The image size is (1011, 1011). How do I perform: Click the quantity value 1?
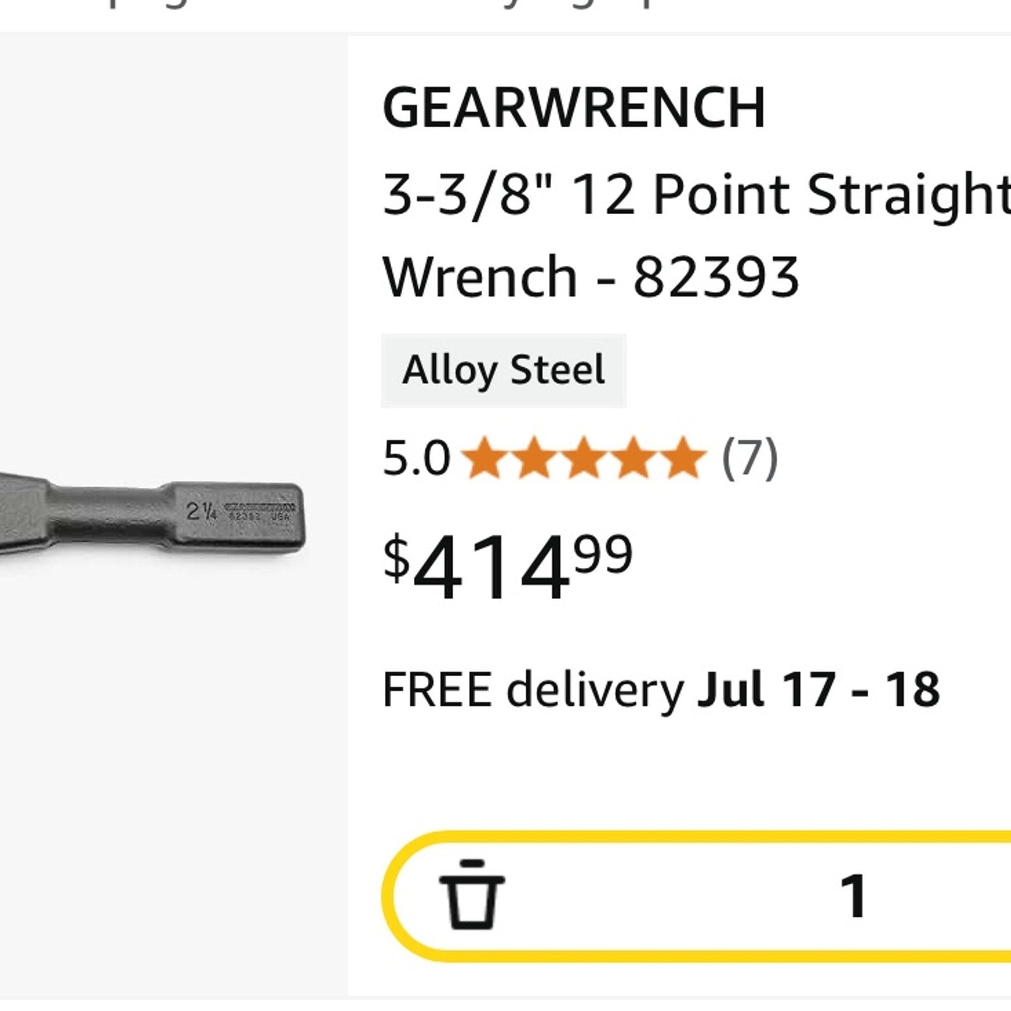pyautogui.click(x=853, y=895)
